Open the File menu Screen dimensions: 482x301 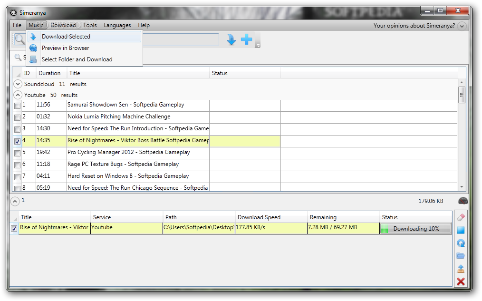coord(17,25)
